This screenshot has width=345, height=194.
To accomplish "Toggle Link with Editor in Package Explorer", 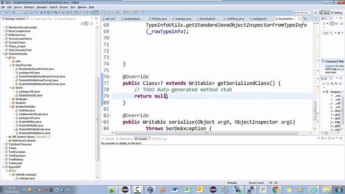I will 86,24.
